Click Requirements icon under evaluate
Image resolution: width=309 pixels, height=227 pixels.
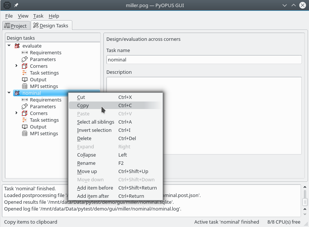coord(25,53)
